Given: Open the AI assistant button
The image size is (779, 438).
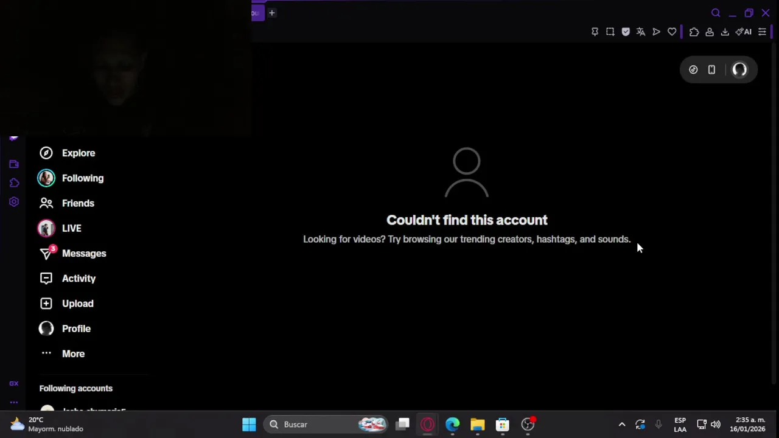Looking at the screenshot, I should point(744,32).
